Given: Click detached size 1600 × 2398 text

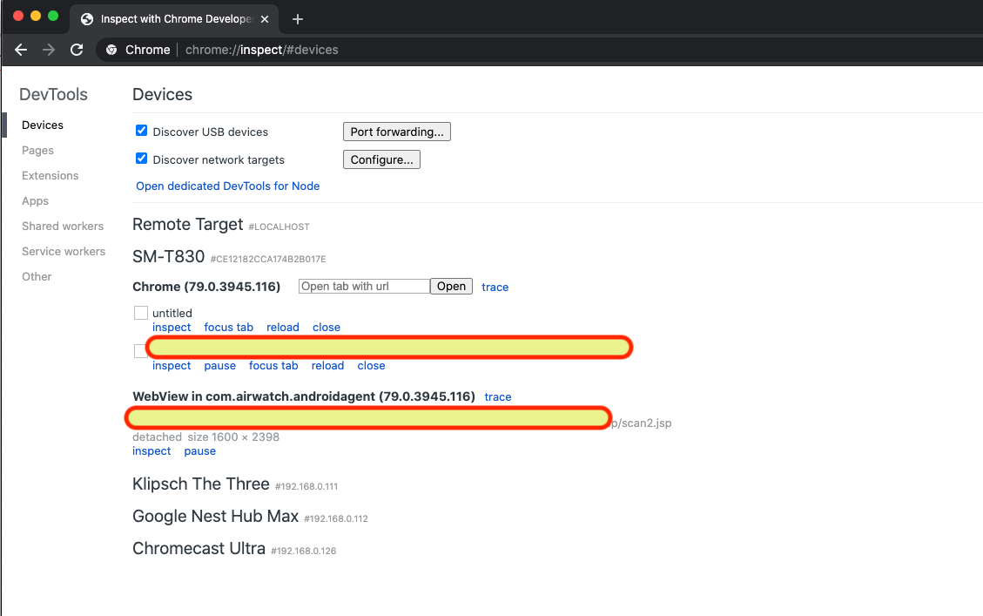Looking at the screenshot, I should point(205,437).
